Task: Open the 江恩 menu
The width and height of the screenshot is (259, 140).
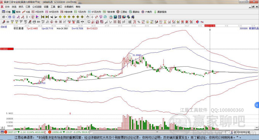Action: [x=28, y=7]
